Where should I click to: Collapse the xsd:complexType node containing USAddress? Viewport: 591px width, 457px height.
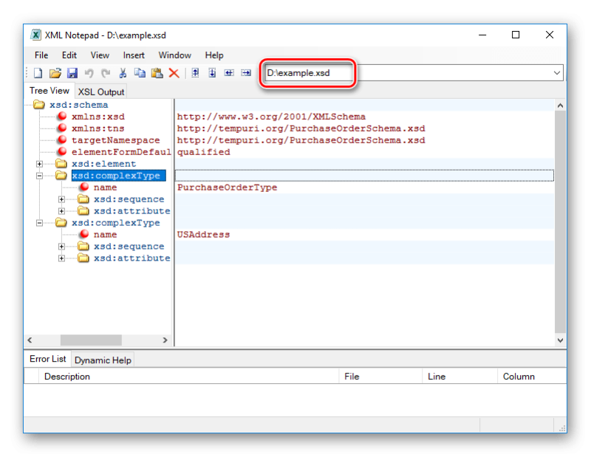39,223
